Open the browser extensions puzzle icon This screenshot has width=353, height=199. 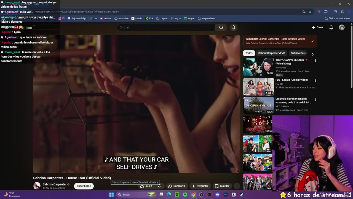pyautogui.click(x=326, y=12)
